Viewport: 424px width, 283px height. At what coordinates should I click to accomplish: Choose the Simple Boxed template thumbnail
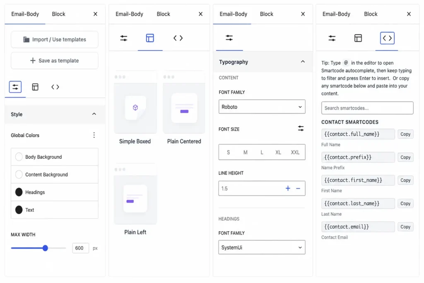[135, 102]
